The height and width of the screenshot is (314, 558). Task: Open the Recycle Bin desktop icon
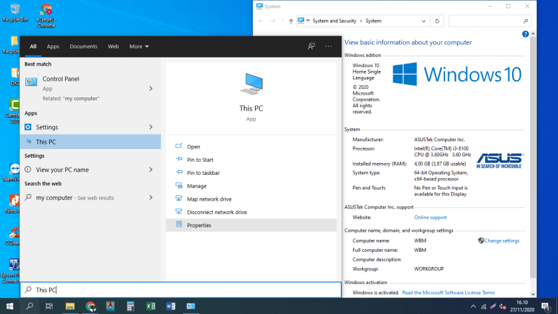click(x=15, y=13)
